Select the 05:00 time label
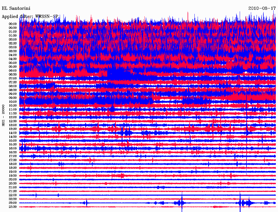This screenshot has height=212, width=278. point(13,63)
